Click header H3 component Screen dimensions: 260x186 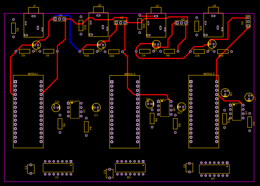click(121, 22)
